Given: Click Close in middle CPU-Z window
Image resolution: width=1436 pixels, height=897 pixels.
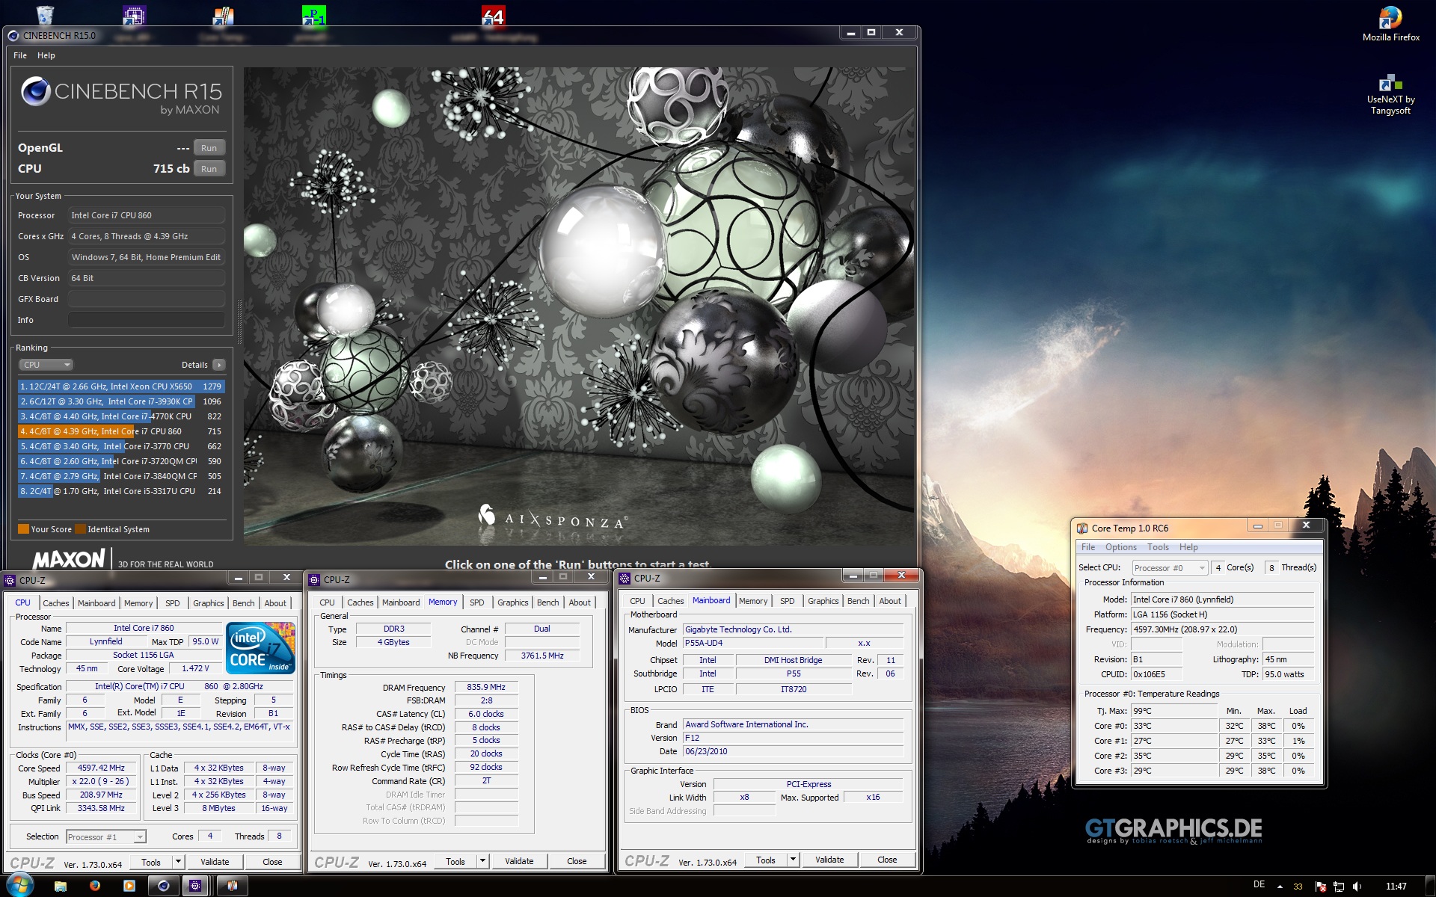Looking at the screenshot, I should point(577,861).
